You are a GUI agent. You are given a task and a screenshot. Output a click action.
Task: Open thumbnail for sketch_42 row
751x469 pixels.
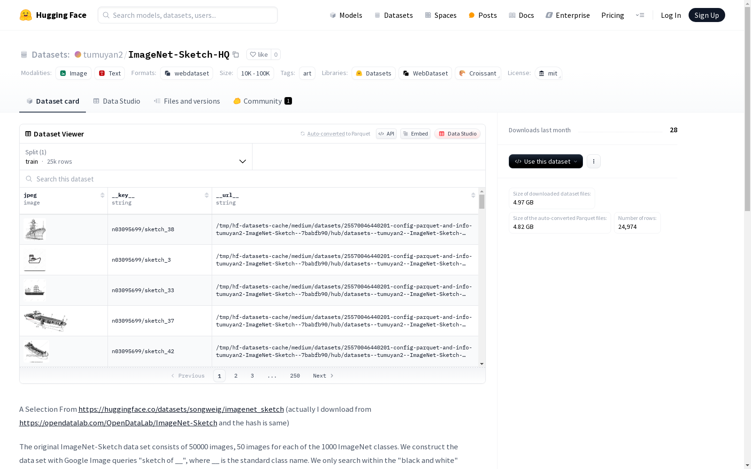coord(37,351)
